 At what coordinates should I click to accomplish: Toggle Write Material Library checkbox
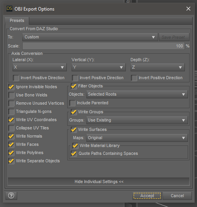tap(75, 145)
